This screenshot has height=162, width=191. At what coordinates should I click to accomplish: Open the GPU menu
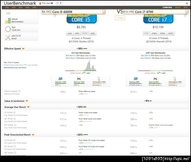pyautogui.click(x=14, y=7)
